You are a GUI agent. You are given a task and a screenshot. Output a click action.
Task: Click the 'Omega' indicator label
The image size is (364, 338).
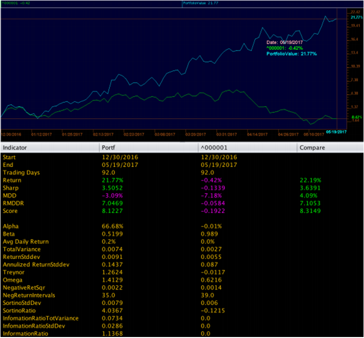click(13, 280)
